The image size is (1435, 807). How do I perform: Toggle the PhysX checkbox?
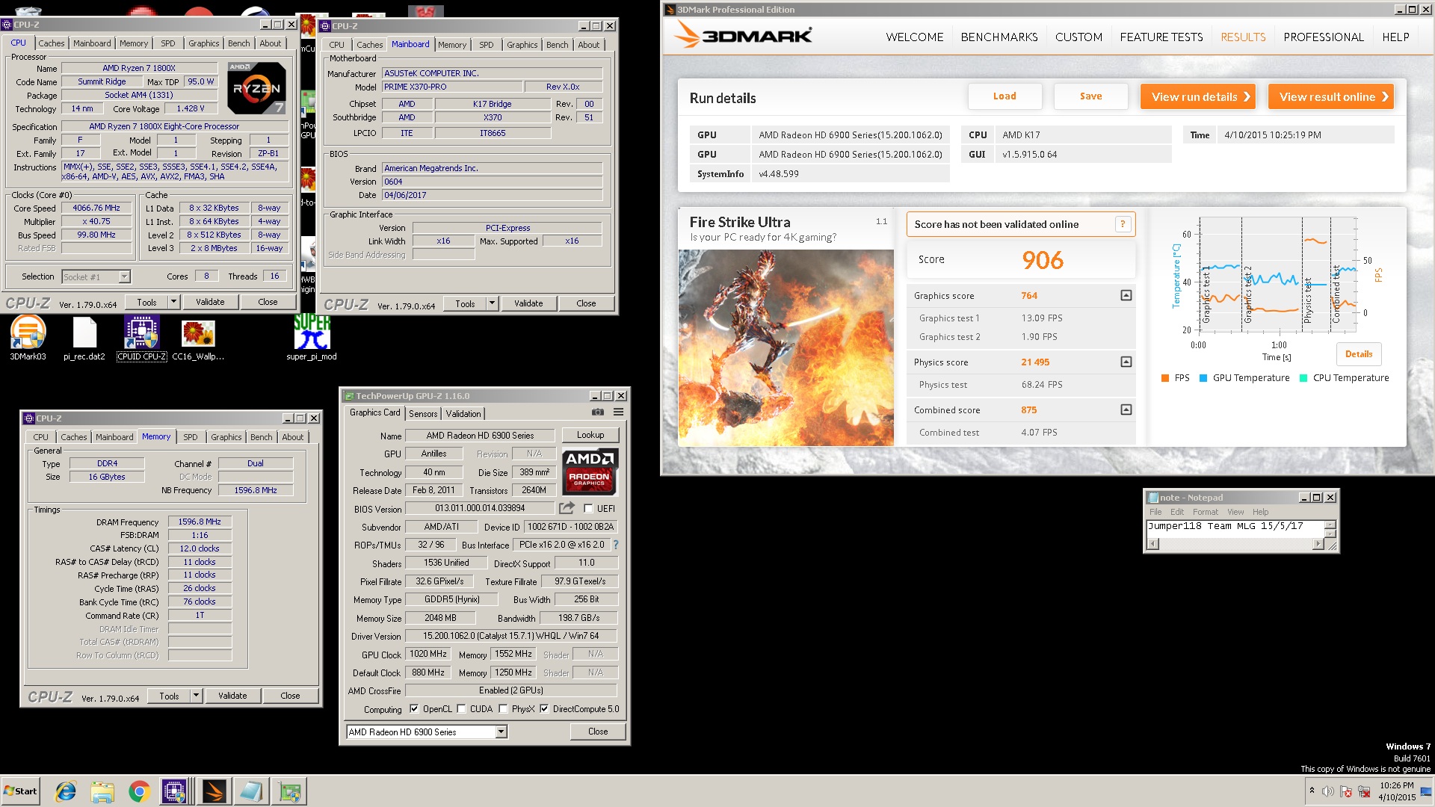click(503, 709)
